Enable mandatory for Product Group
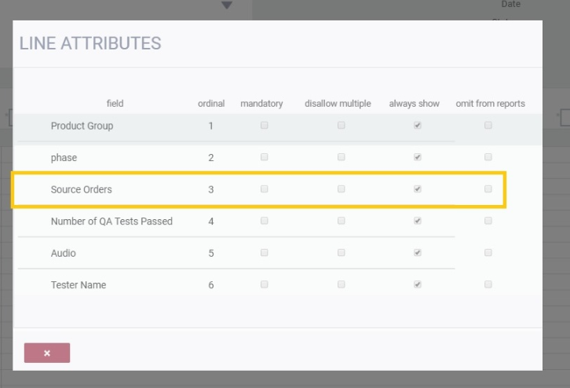This screenshot has height=388, width=570. [265, 126]
